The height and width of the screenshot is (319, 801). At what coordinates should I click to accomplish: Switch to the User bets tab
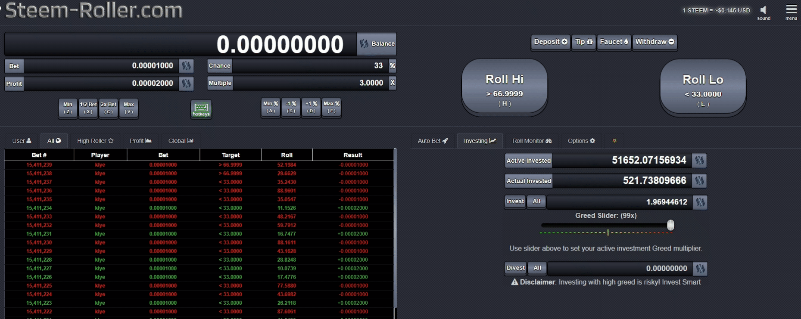[x=22, y=141]
